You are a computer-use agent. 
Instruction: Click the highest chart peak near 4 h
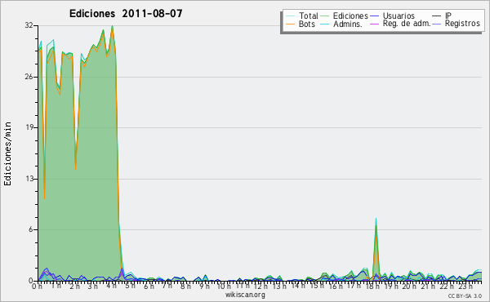pos(112,26)
